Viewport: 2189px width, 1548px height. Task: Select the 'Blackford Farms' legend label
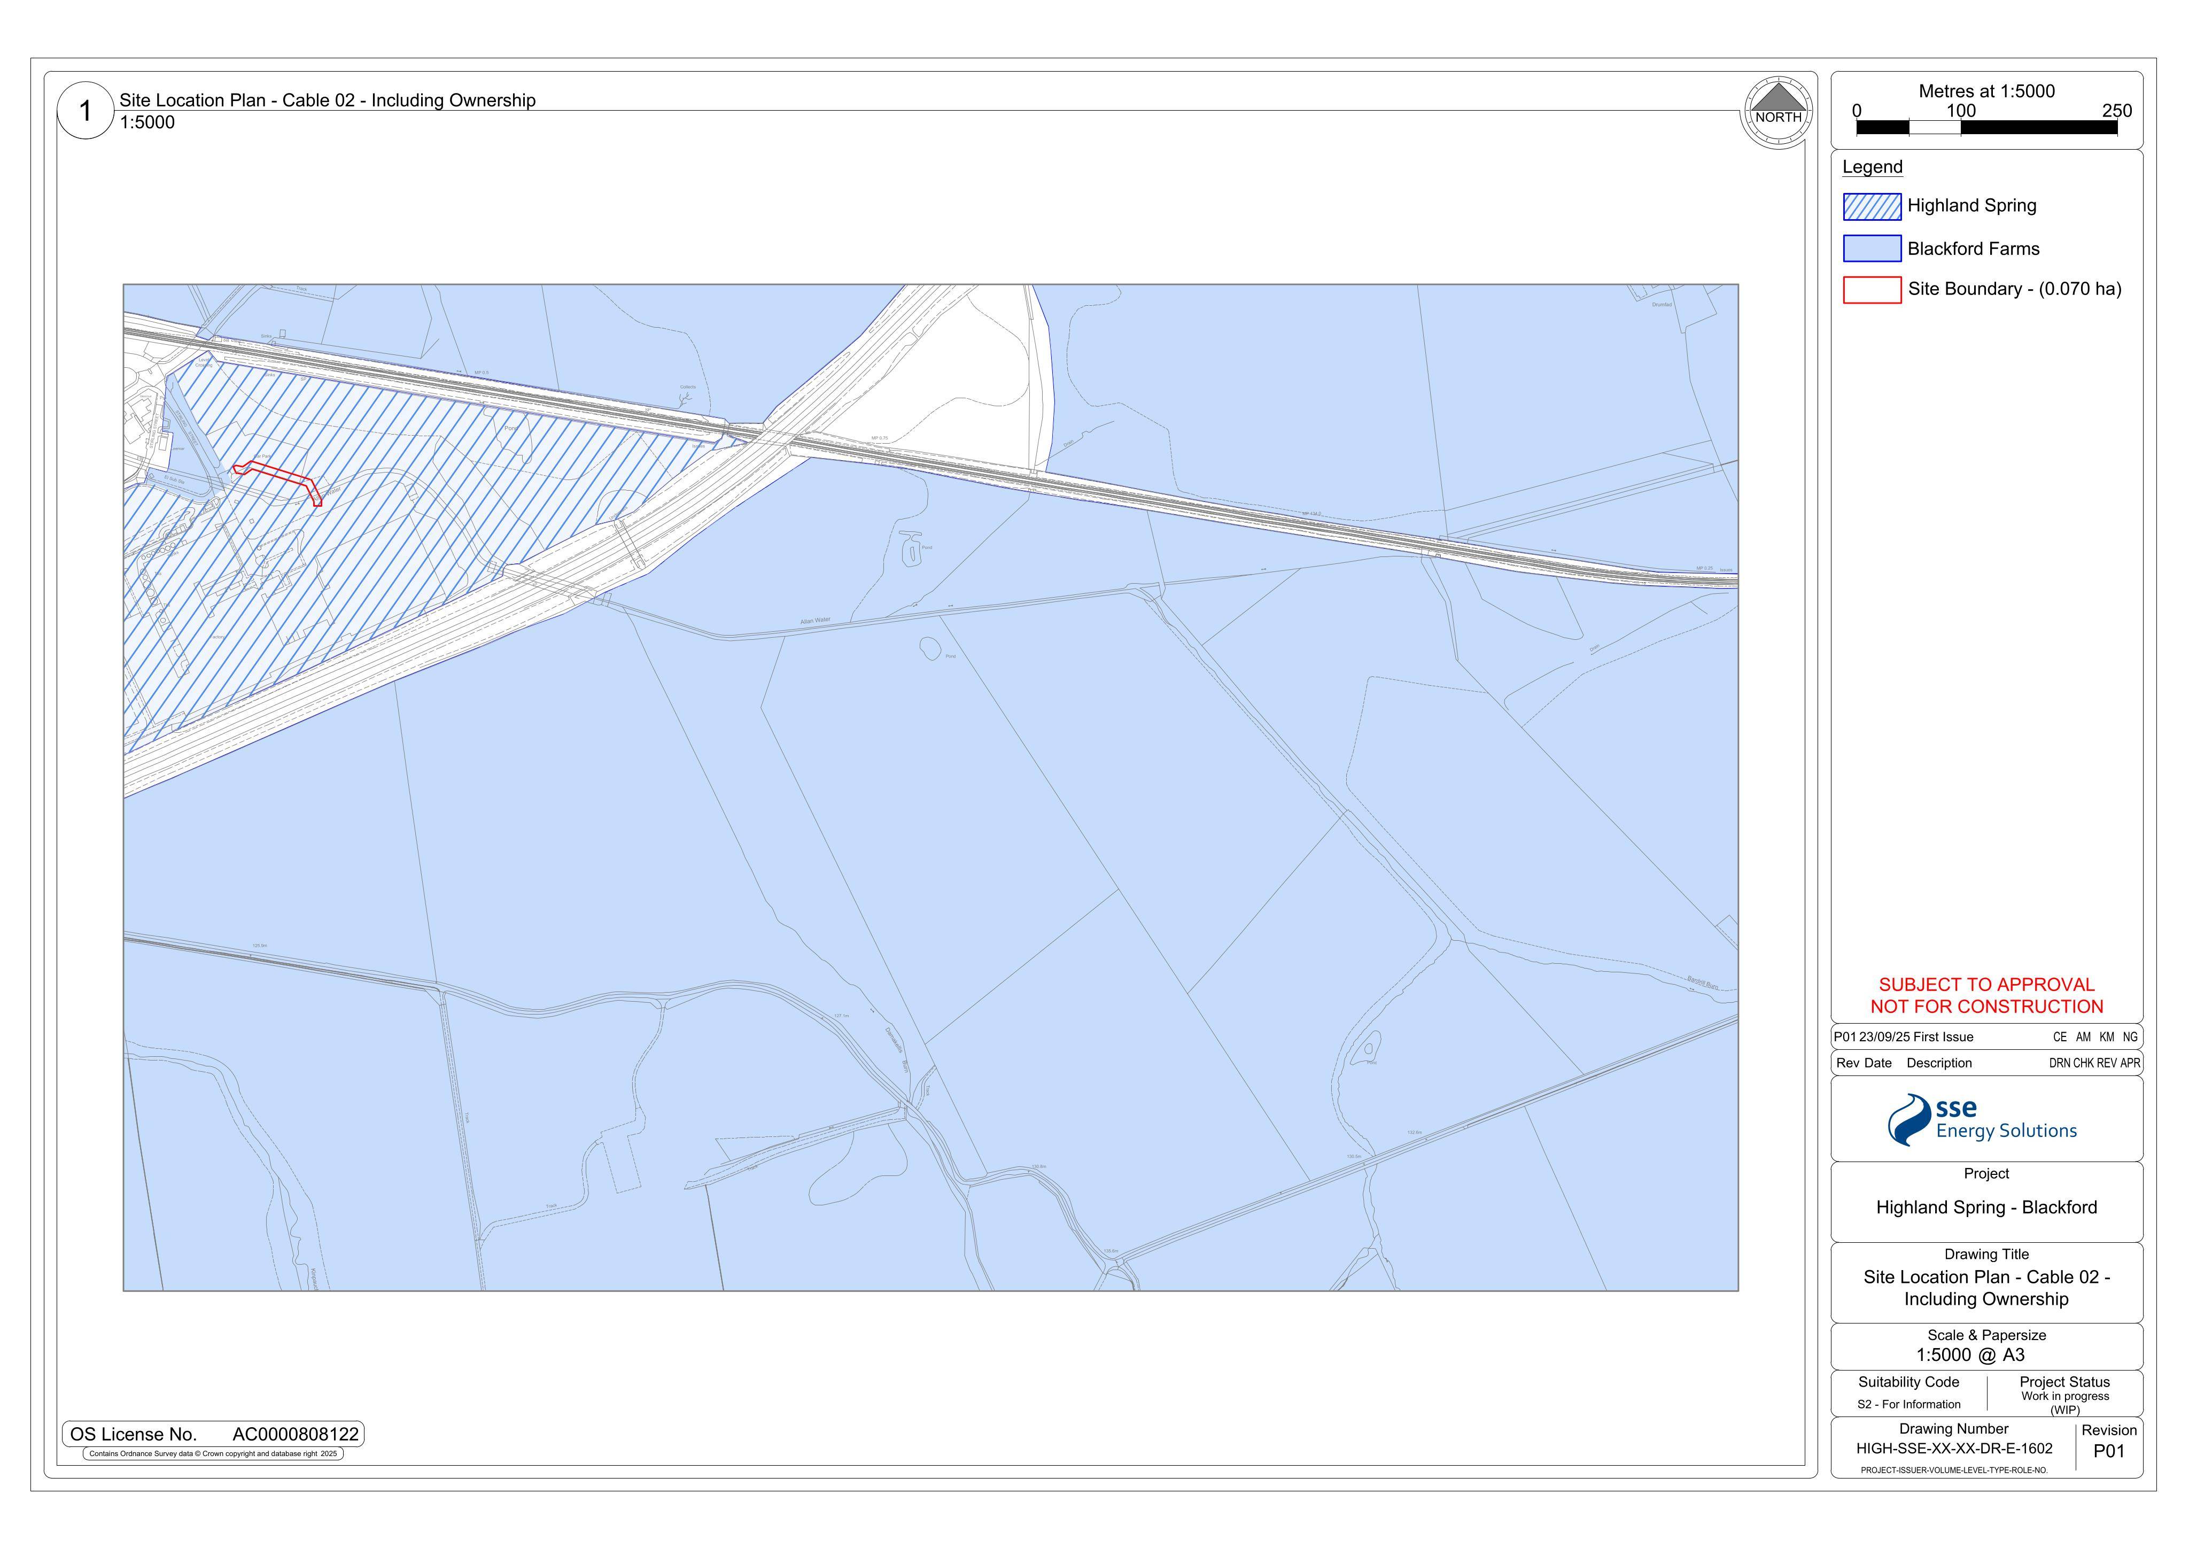[1974, 249]
